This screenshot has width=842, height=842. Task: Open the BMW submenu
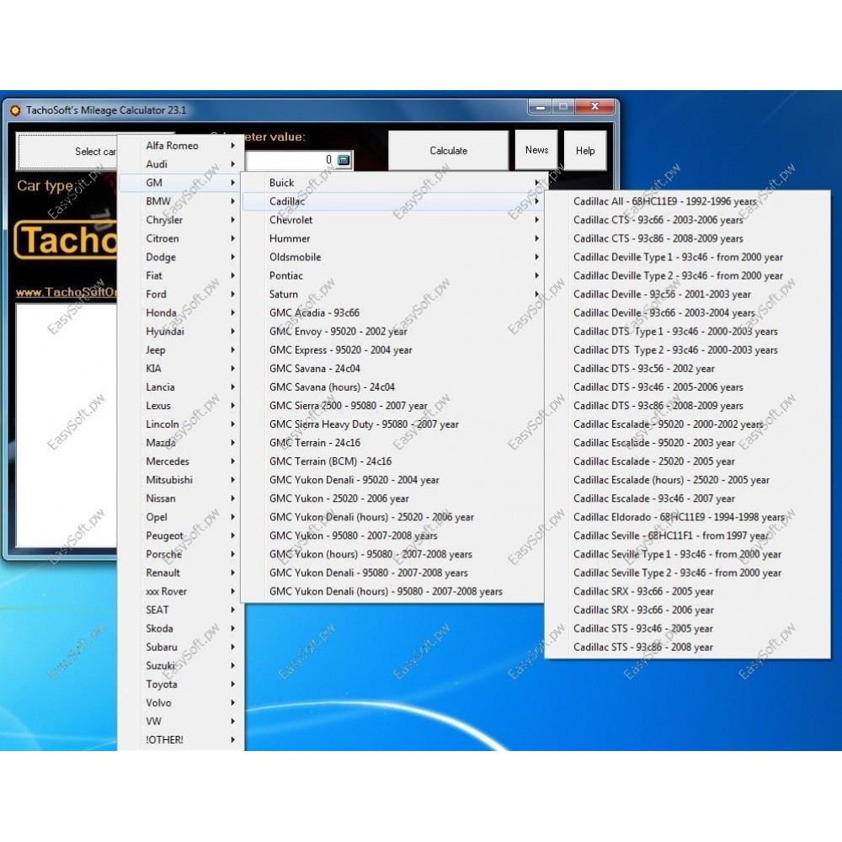[x=180, y=201]
